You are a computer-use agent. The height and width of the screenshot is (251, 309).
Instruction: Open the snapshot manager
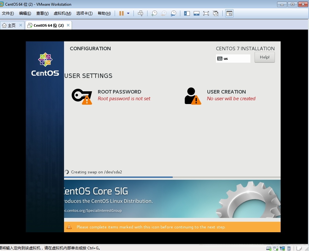pyautogui.click(x=173, y=13)
